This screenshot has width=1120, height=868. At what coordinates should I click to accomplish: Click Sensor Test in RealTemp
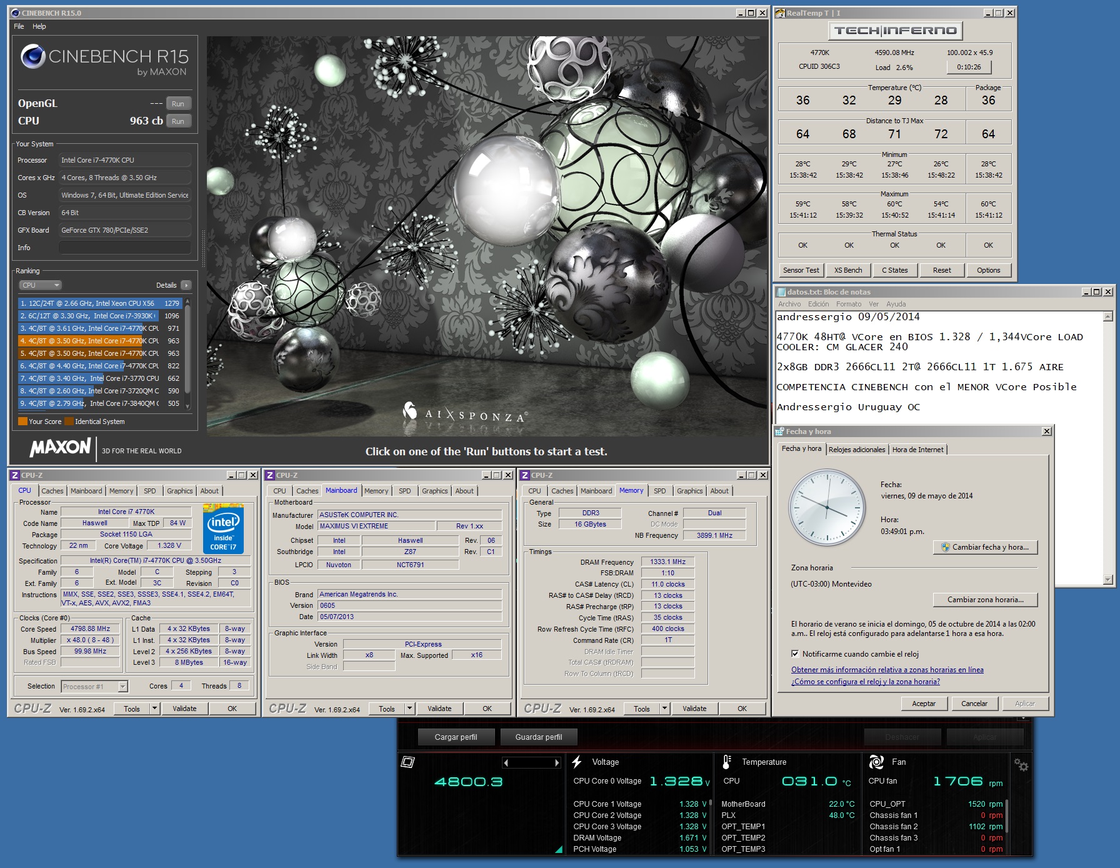coord(801,270)
